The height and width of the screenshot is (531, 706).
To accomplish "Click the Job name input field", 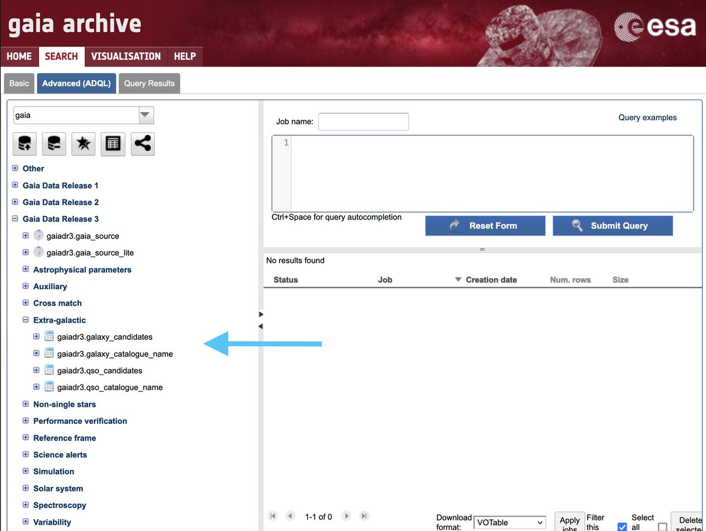I will click(364, 122).
